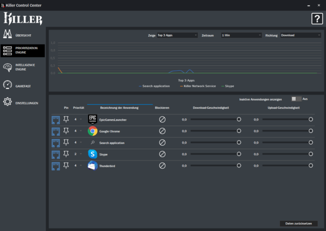Block Google Chrome with its block icon
Viewport: 326px width, 231px height.
point(162,131)
